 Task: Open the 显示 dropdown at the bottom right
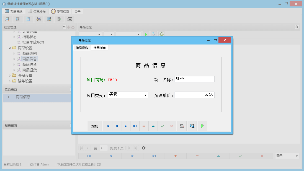(287, 156)
